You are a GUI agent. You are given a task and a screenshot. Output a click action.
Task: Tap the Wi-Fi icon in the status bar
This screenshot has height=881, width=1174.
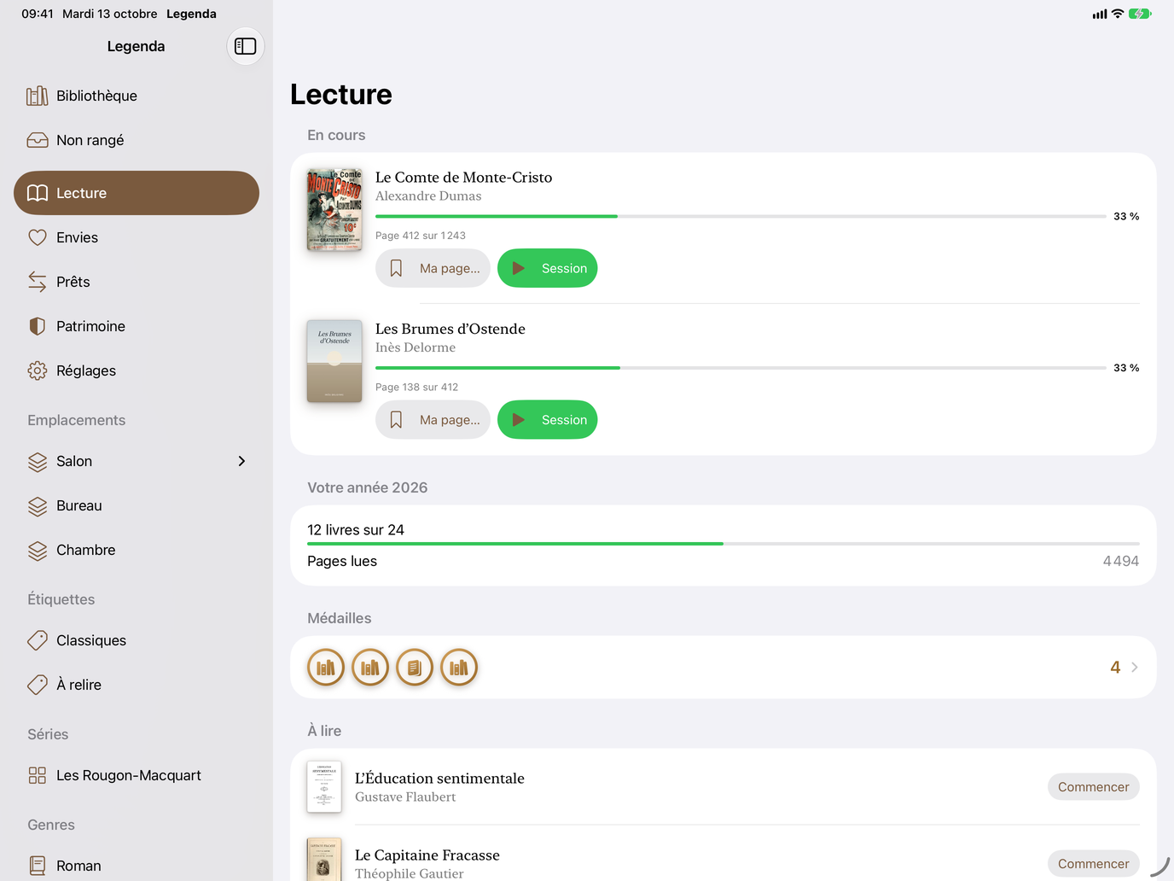click(x=1118, y=14)
